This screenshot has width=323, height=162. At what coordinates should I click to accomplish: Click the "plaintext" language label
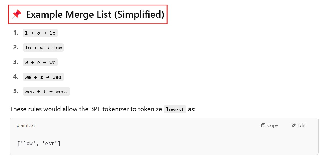[26, 125]
